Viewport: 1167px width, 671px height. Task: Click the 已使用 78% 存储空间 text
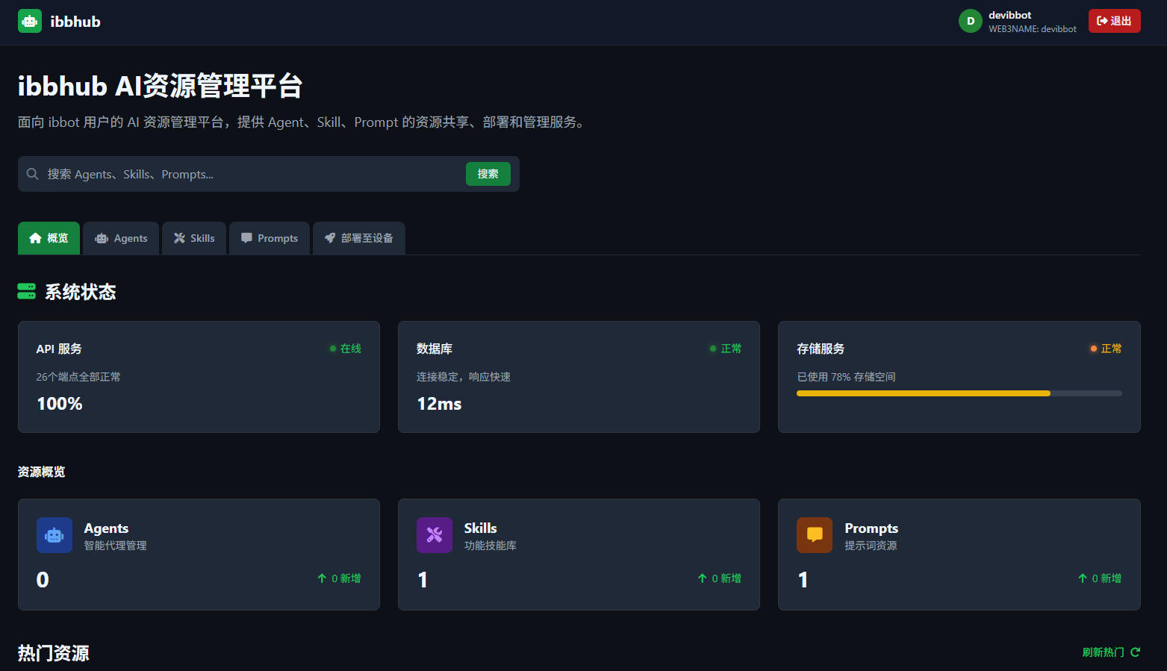[x=846, y=377]
